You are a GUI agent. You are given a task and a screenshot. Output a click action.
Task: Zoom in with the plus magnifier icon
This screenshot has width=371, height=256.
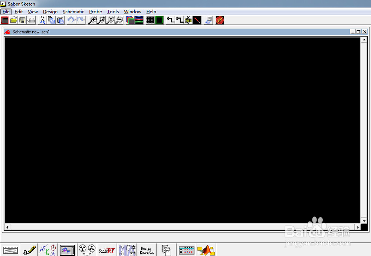(92, 20)
